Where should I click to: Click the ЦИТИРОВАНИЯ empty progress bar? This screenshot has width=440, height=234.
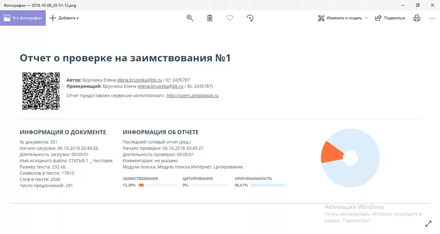(209, 185)
